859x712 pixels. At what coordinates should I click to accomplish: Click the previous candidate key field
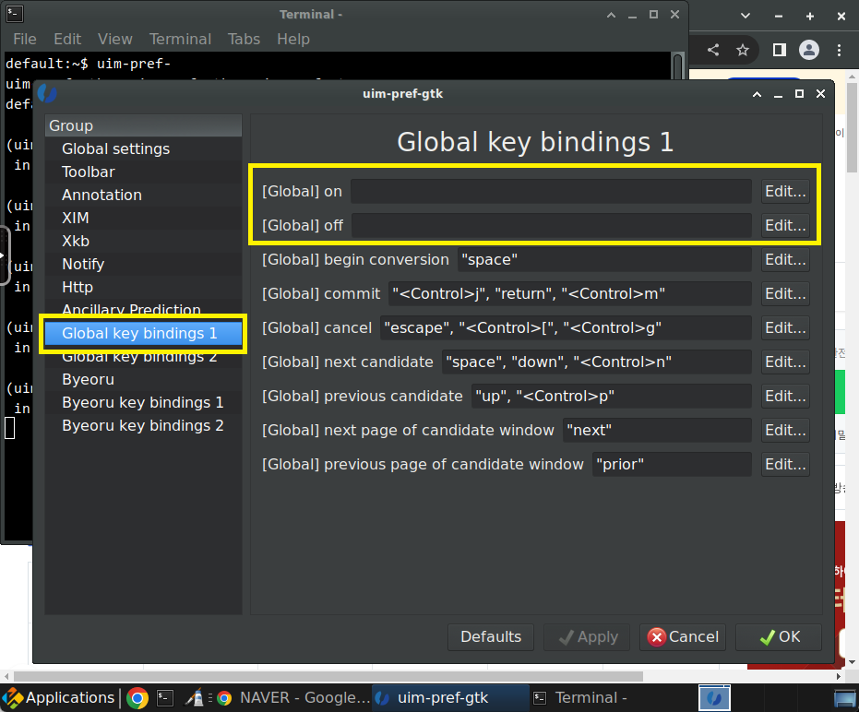click(612, 396)
